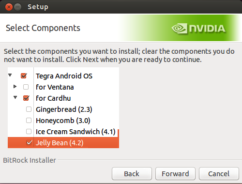The width and height of the screenshot is (242, 184).
Task: Select the Jelly Bean (4.2) row
Action: (x=63, y=143)
